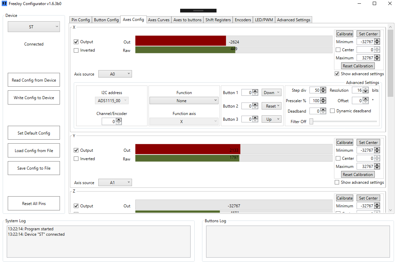Image resolution: width=396 pixels, height=263 pixels.
Task: Increment Step div value up arrow
Action: coord(323,89)
